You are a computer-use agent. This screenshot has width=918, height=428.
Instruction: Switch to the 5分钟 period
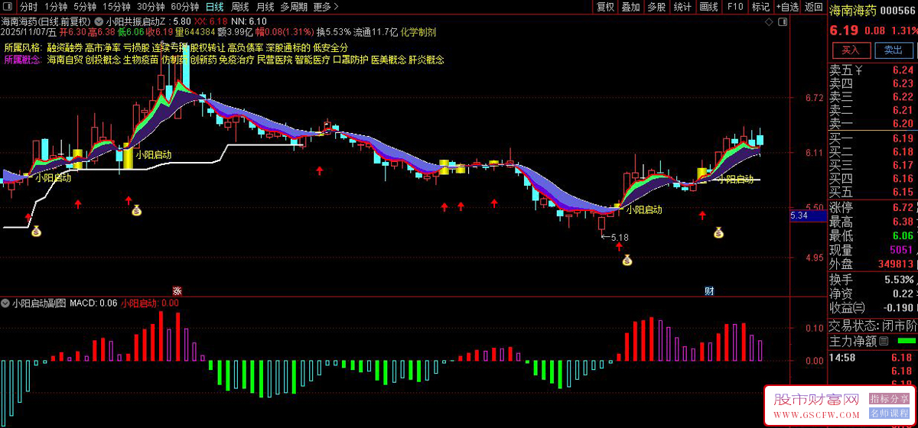(85, 7)
